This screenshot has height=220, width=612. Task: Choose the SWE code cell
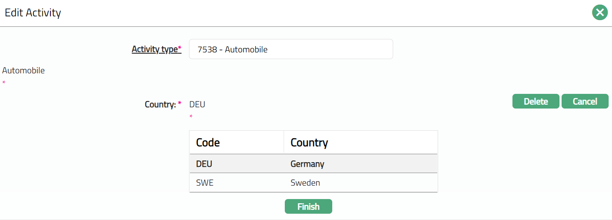tap(205, 183)
